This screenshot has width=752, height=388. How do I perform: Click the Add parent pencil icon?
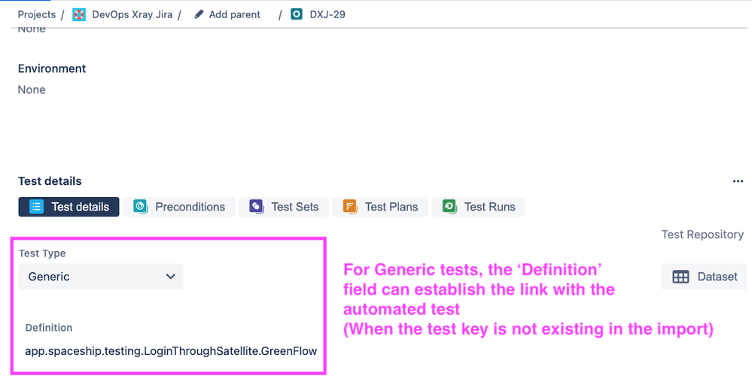199,14
